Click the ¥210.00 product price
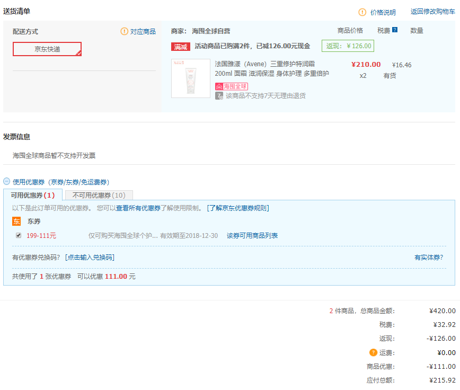The height and width of the screenshot is (390, 460). pos(366,64)
